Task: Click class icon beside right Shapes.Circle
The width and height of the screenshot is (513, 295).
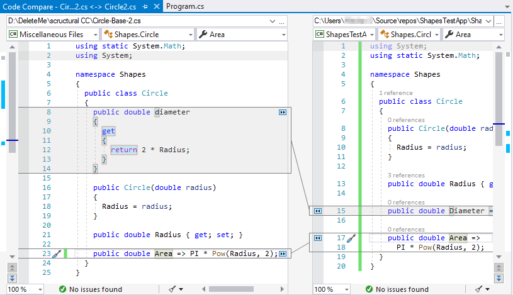Action: click(x=385, y=35)
